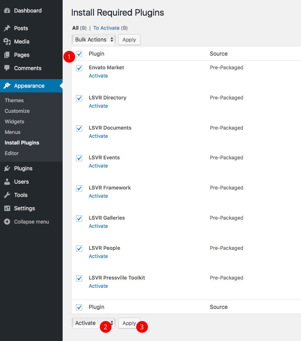The width and height of the screenshot is (301, 341).
Task: Click the Pages icon in sidebar
Action: pos(7,55)
